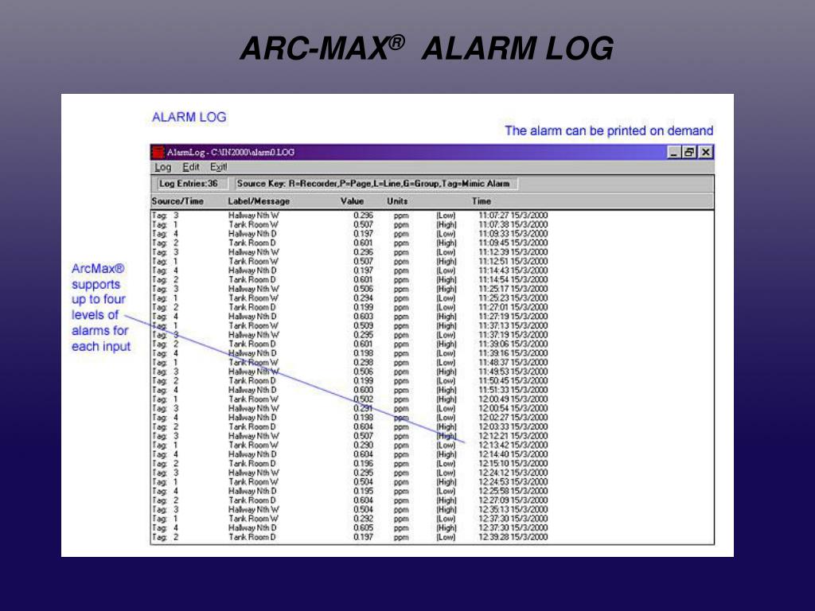The image size is (815, 611).
Task: Select the log entry timed 11:07:27 15/3/2000
Action: 349,215
